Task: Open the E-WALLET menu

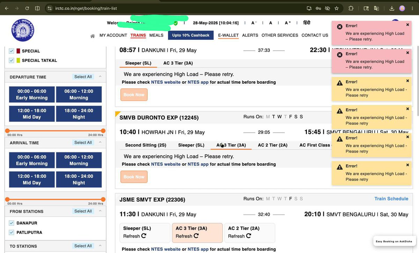Action: 228,35
